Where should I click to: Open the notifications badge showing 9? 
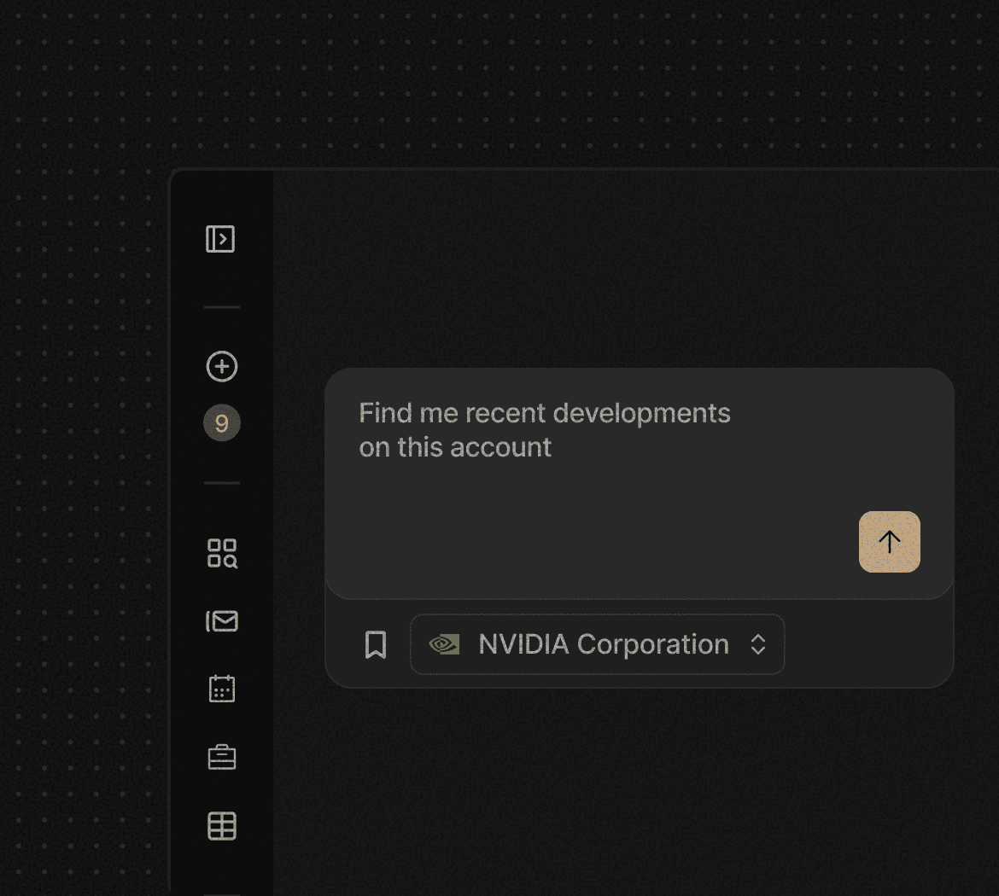[222, 423]
